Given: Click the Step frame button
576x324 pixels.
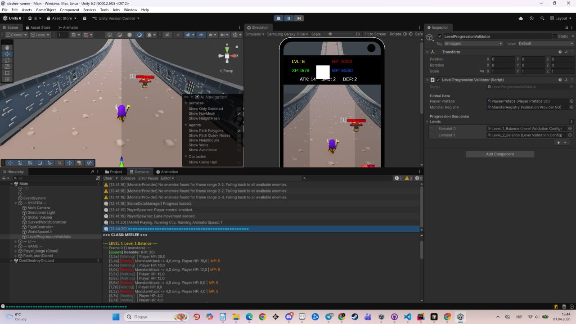Looking at the screenshot, I should (x=298, y=18).
